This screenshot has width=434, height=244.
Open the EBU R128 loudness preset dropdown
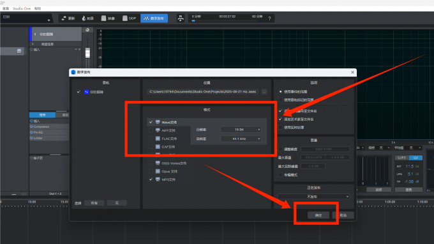(325, 149)
